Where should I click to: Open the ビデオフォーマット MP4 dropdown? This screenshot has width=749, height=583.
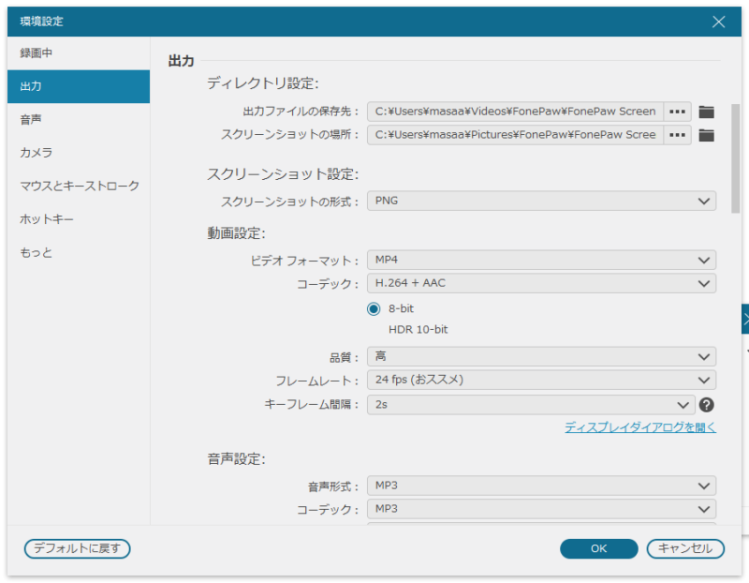click(543, 261)
